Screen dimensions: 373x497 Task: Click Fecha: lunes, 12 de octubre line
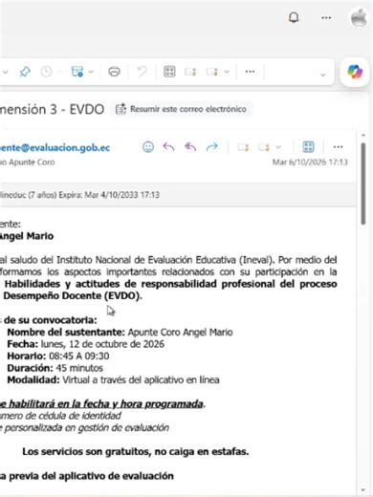86,344
